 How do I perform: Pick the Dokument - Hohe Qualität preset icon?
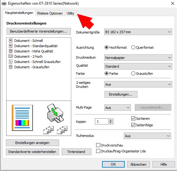(11, 51)
